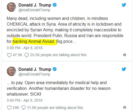Open replies via second tweet's speech bubble
This screenshot has height=111, width=133.
[x=24, y=108]
